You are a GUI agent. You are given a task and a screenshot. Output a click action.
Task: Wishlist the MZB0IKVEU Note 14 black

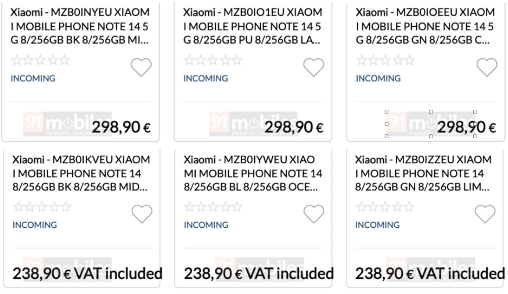tap(142, 214)
